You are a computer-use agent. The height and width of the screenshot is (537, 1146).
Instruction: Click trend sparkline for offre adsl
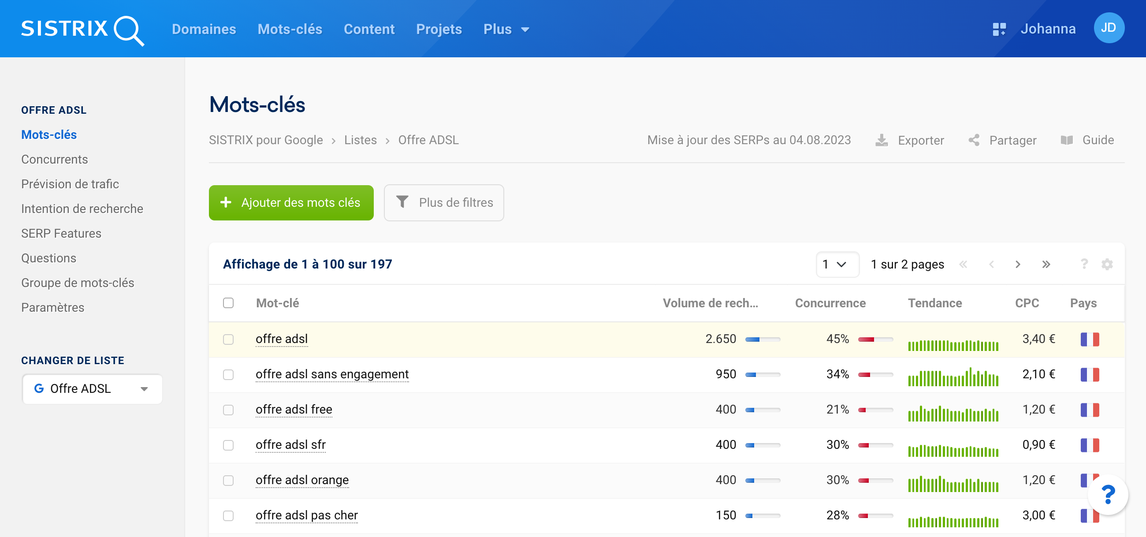pos(953,345)
